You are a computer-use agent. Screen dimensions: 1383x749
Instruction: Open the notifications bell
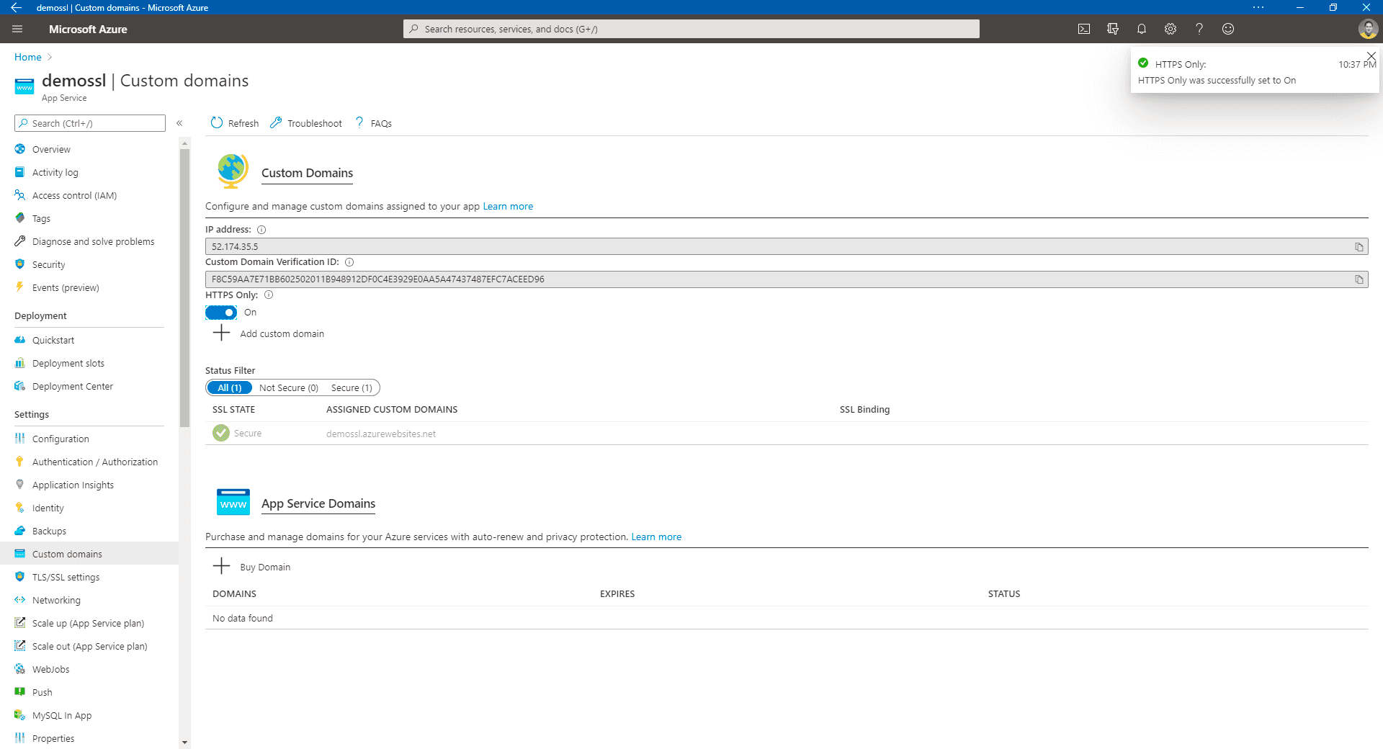[x=1142, y=29]
